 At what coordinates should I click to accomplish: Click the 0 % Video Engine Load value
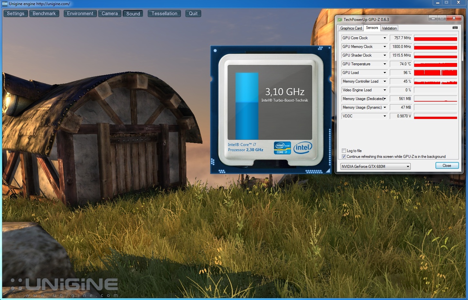pos(401,90)
